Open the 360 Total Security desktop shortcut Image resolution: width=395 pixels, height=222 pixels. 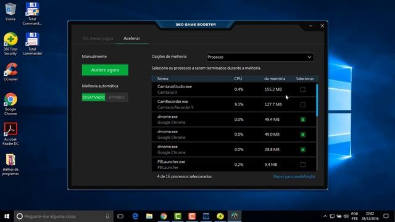coord(10,44)
